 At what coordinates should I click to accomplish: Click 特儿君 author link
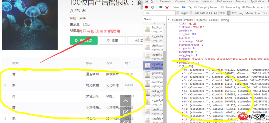point(80,11)
